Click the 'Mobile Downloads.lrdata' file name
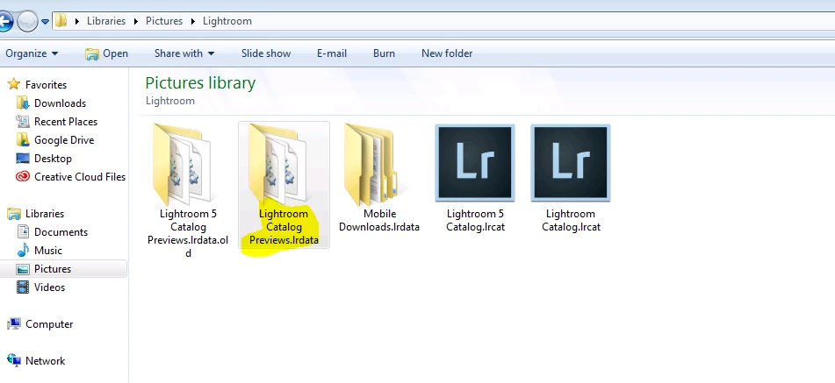Viewport: 835px width, 383px height. pos(379,220)
